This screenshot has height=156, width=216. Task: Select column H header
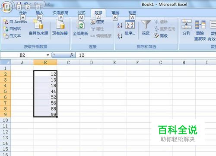[184, 63]
